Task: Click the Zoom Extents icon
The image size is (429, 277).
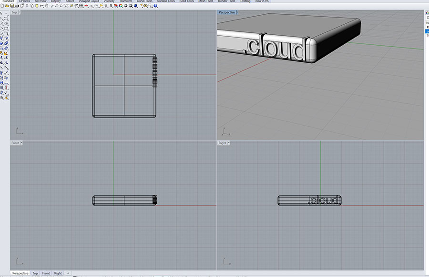Action: coord(66,5)
